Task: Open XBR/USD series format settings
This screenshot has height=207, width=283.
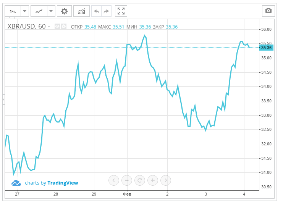Action: click(63, 27)
